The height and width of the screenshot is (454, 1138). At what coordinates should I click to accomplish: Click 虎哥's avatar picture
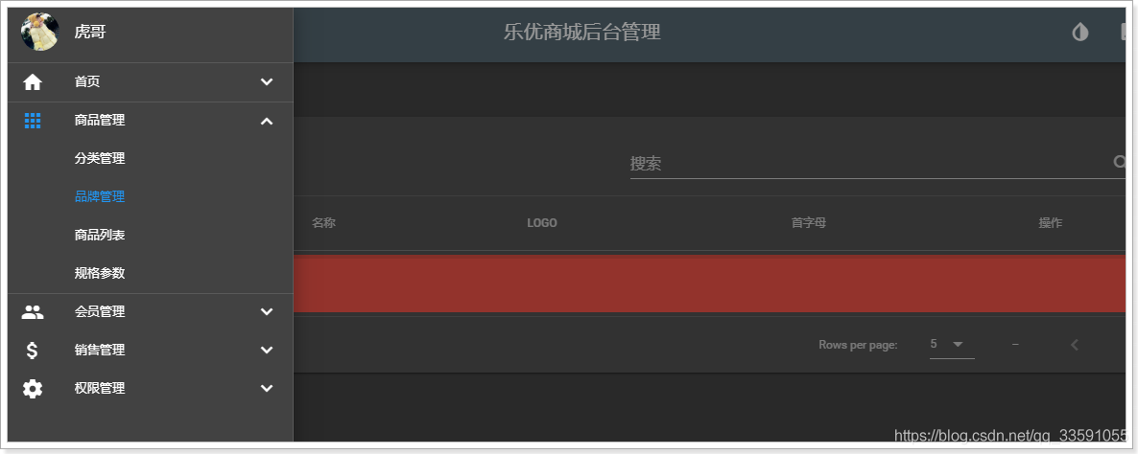pyautogui.click(x=40, y=32)
